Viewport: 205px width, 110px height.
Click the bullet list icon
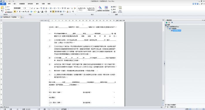click(x=51, y=8)
